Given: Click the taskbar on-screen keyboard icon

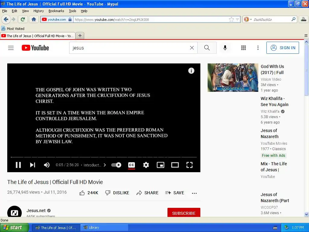Looking at the screenshot, I should (x=275, y=228).
